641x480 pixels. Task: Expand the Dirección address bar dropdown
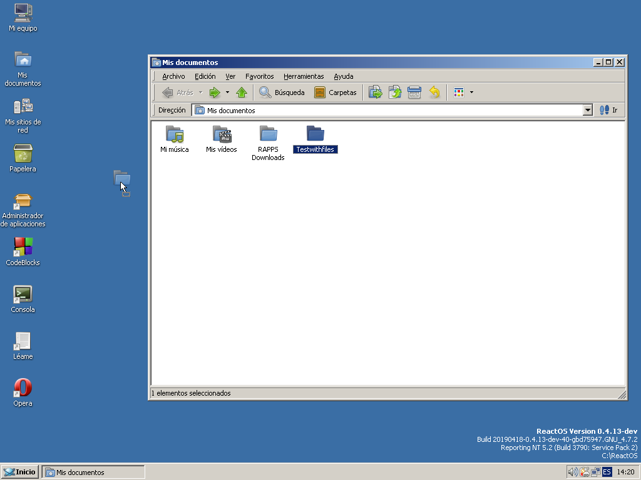(587, 110)
